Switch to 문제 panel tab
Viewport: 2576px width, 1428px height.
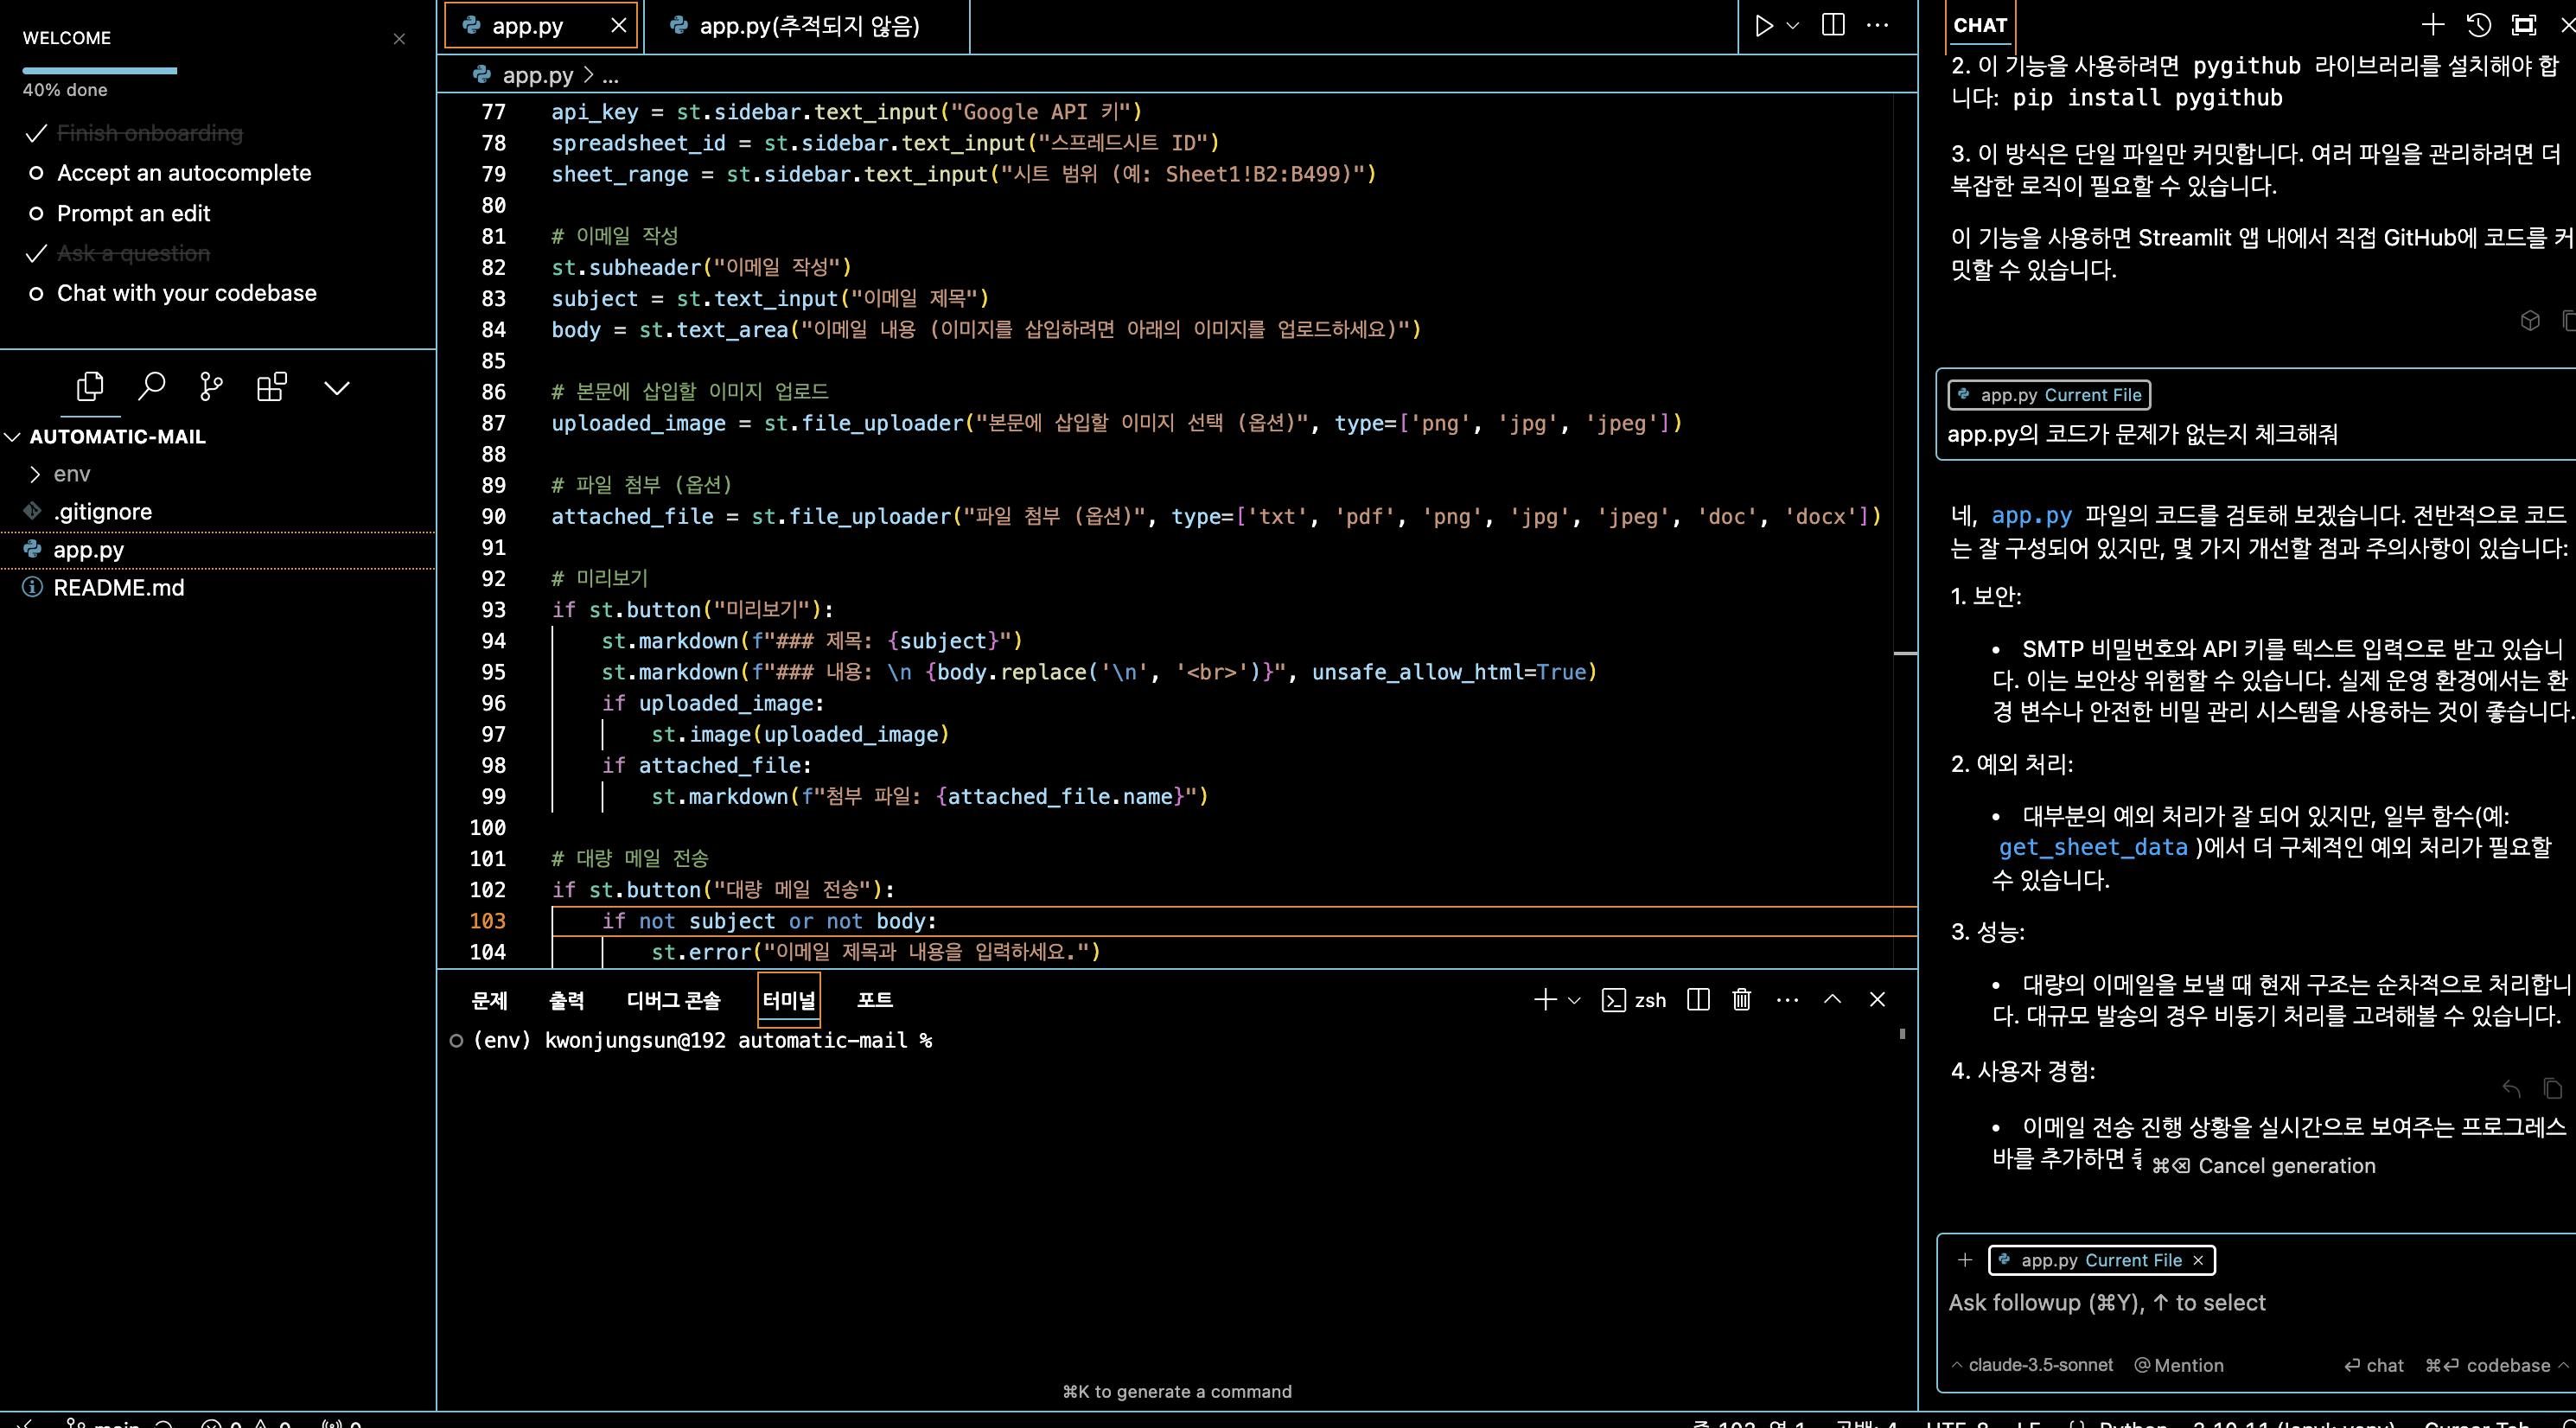pos(489,1000)
